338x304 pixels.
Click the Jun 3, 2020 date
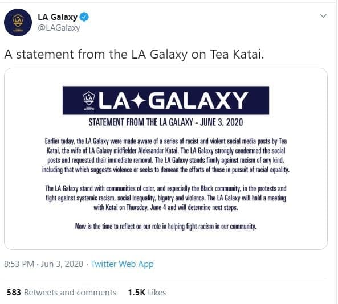(62, 264)
